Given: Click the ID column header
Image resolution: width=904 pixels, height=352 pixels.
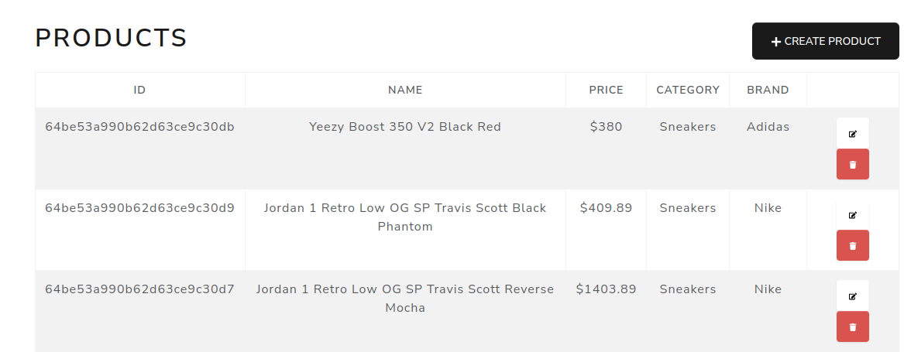Looking at the screenshot, I should (139, 90).
